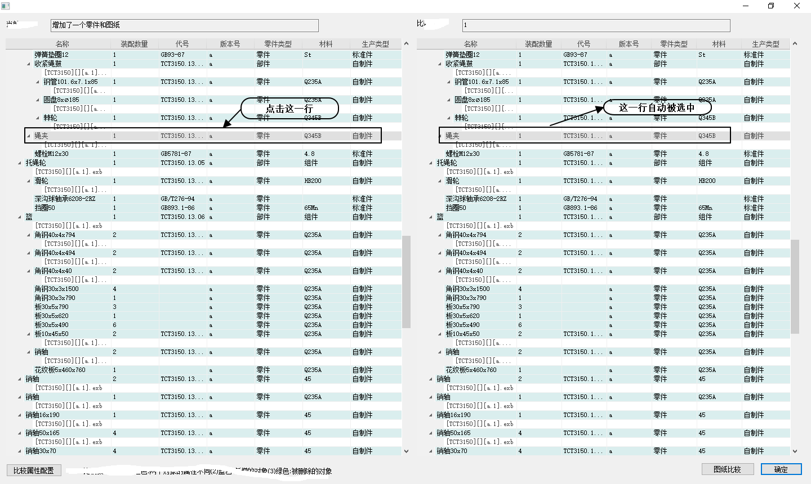The height and width of the screenshot is (484, 811).
Task: Collapse 托绳轮 node in left table
Action: click(x=20, y=163)
